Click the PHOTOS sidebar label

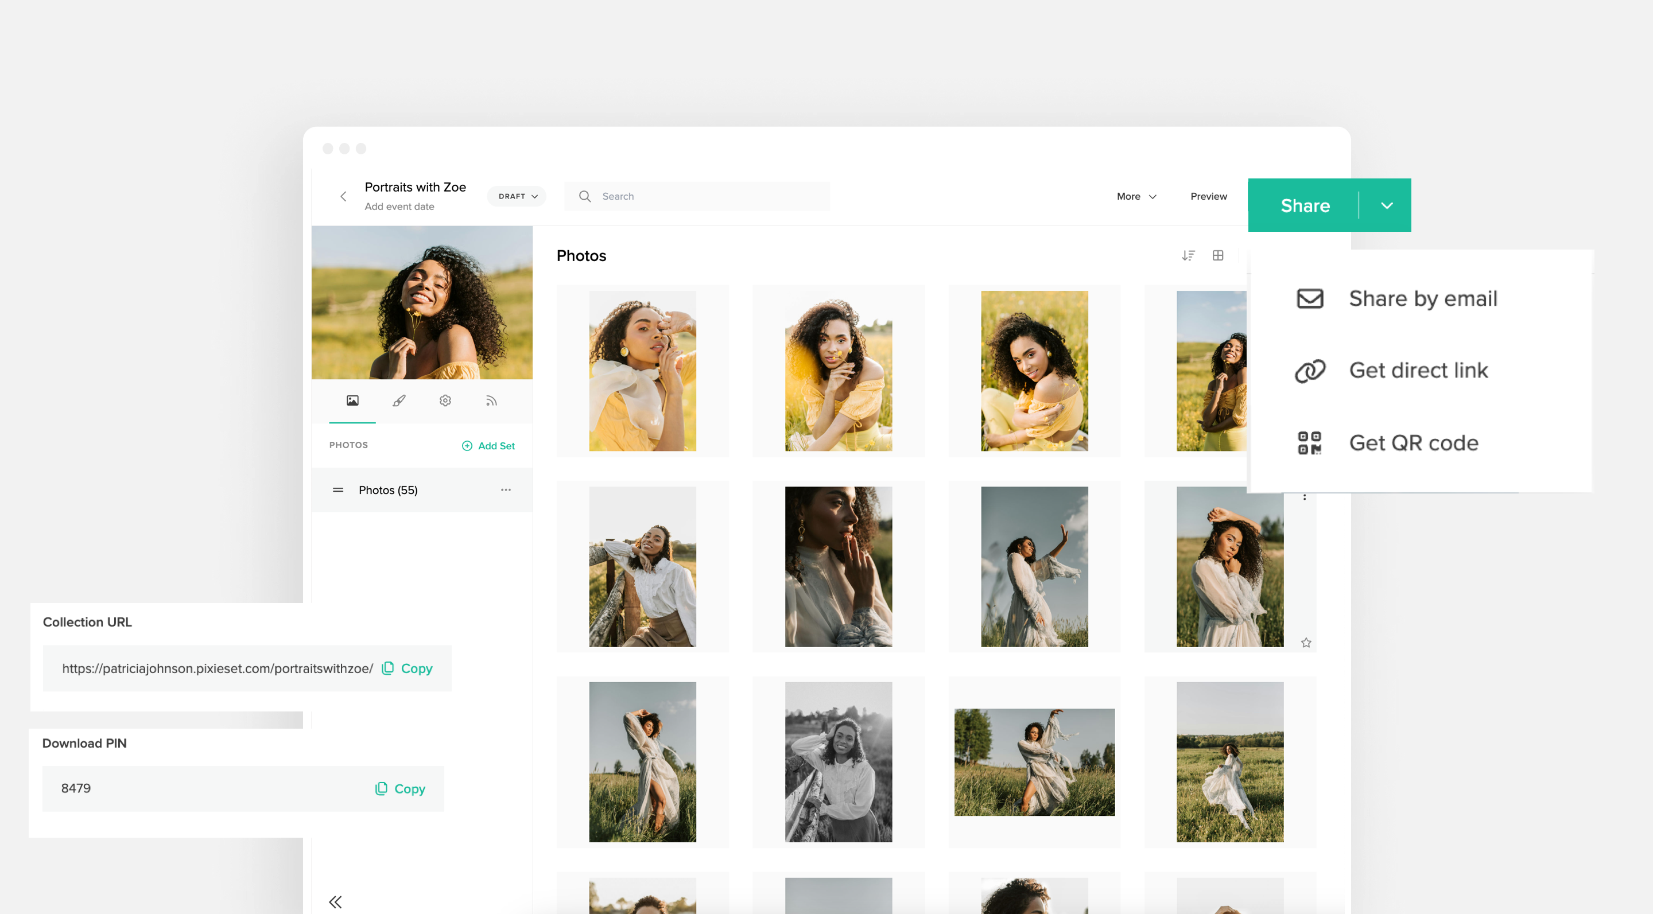tap(348, 445)
